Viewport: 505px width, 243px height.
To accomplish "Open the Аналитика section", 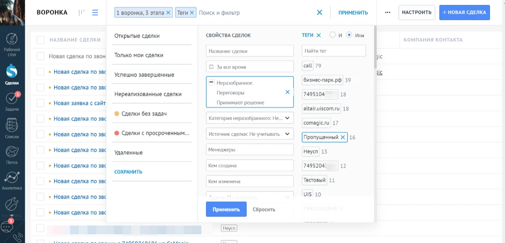I will (12, 181).
